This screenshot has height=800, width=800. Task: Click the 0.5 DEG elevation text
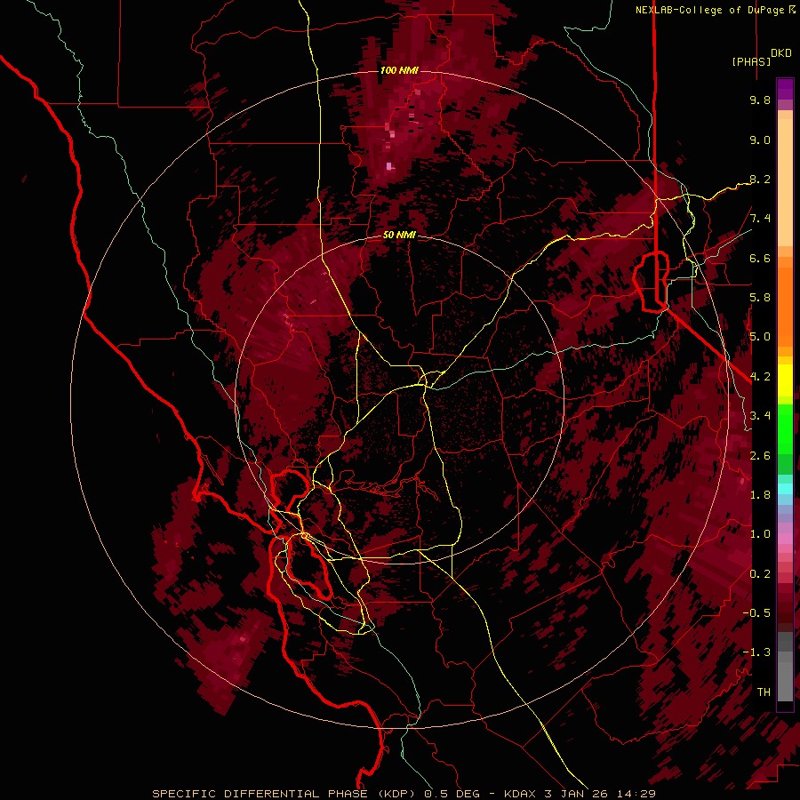453,794
